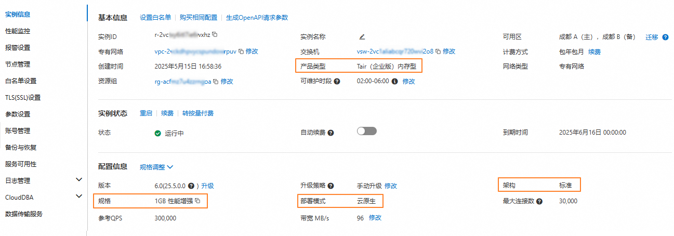Image resolution: width=674 pixels, height=236 pixels.
Task: Edit the instance name pencil icon
Action: pyautogui.click(x=362, y=36)
